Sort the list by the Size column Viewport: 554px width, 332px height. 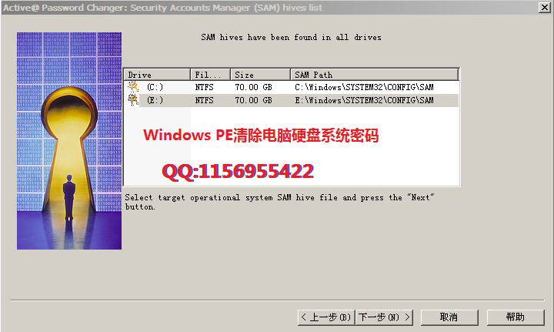[260, 75]
